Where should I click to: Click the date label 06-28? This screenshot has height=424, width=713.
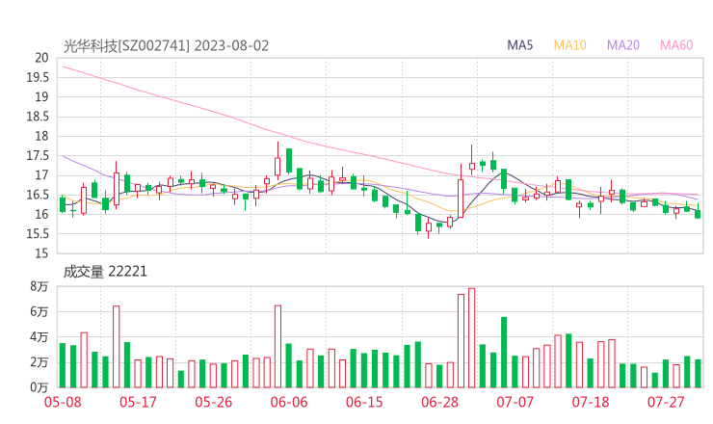point(439,402)
